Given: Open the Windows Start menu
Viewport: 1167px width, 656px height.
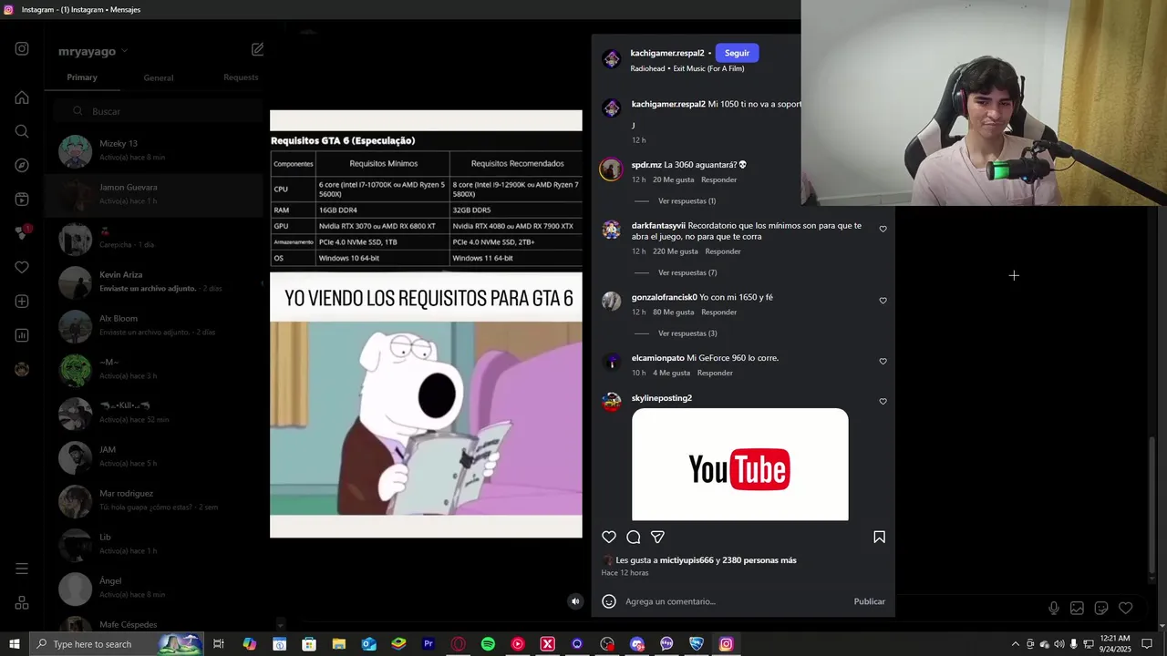Looking at the screenshot, I should click(x=14, y=644).
